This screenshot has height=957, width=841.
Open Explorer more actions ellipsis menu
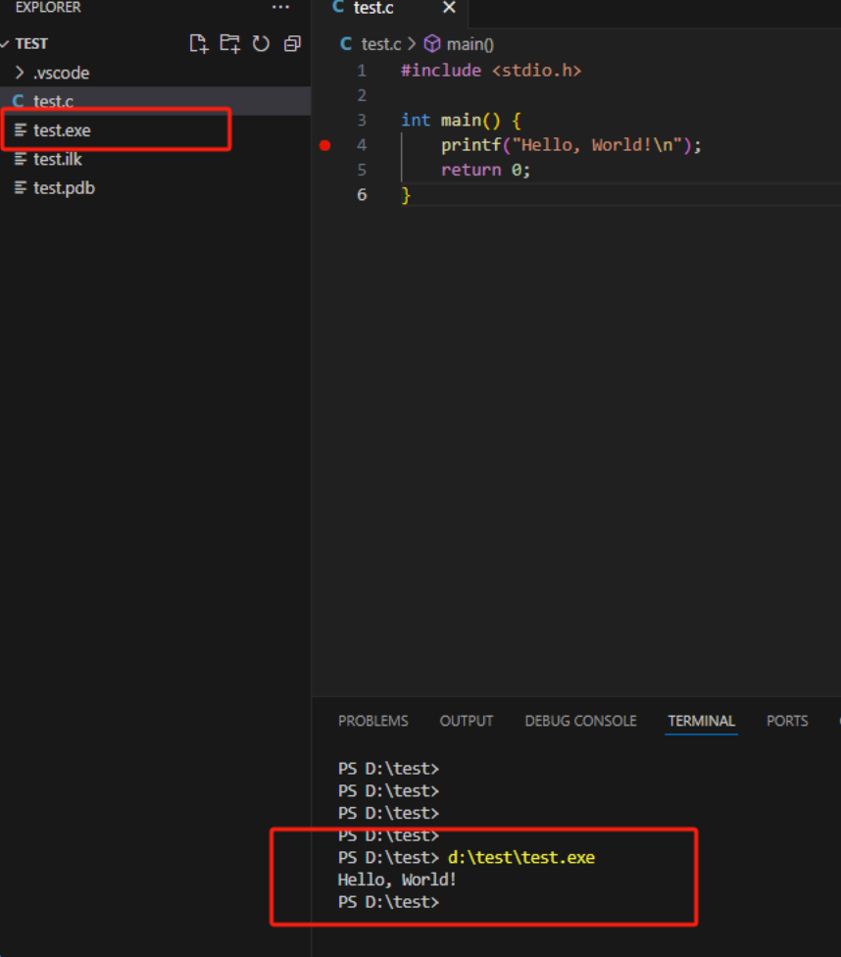pyautogui.click(x=280, y=8)
